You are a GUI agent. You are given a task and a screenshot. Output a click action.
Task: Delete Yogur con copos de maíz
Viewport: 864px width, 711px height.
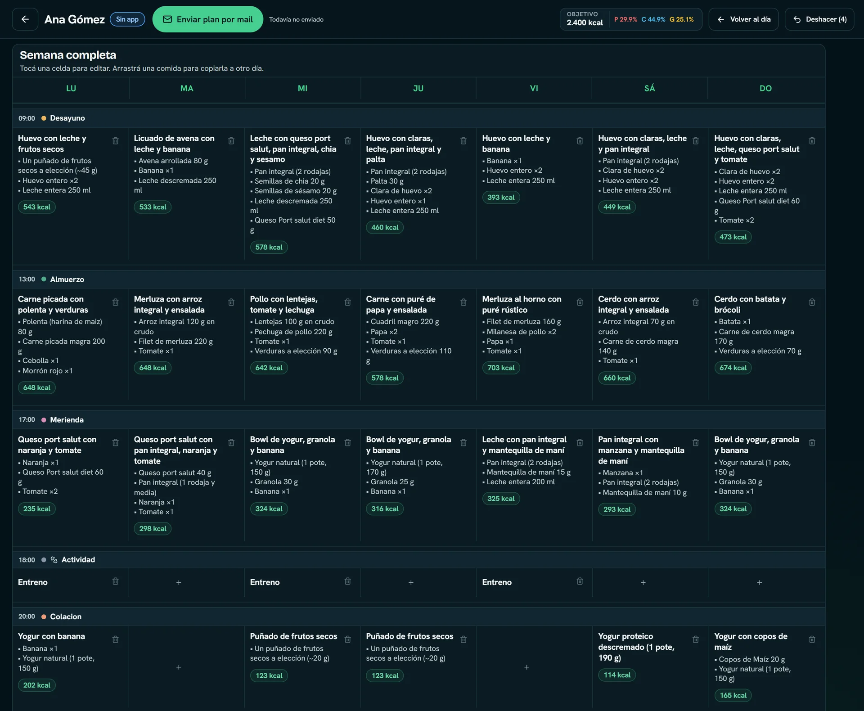[x=812, y=639]
